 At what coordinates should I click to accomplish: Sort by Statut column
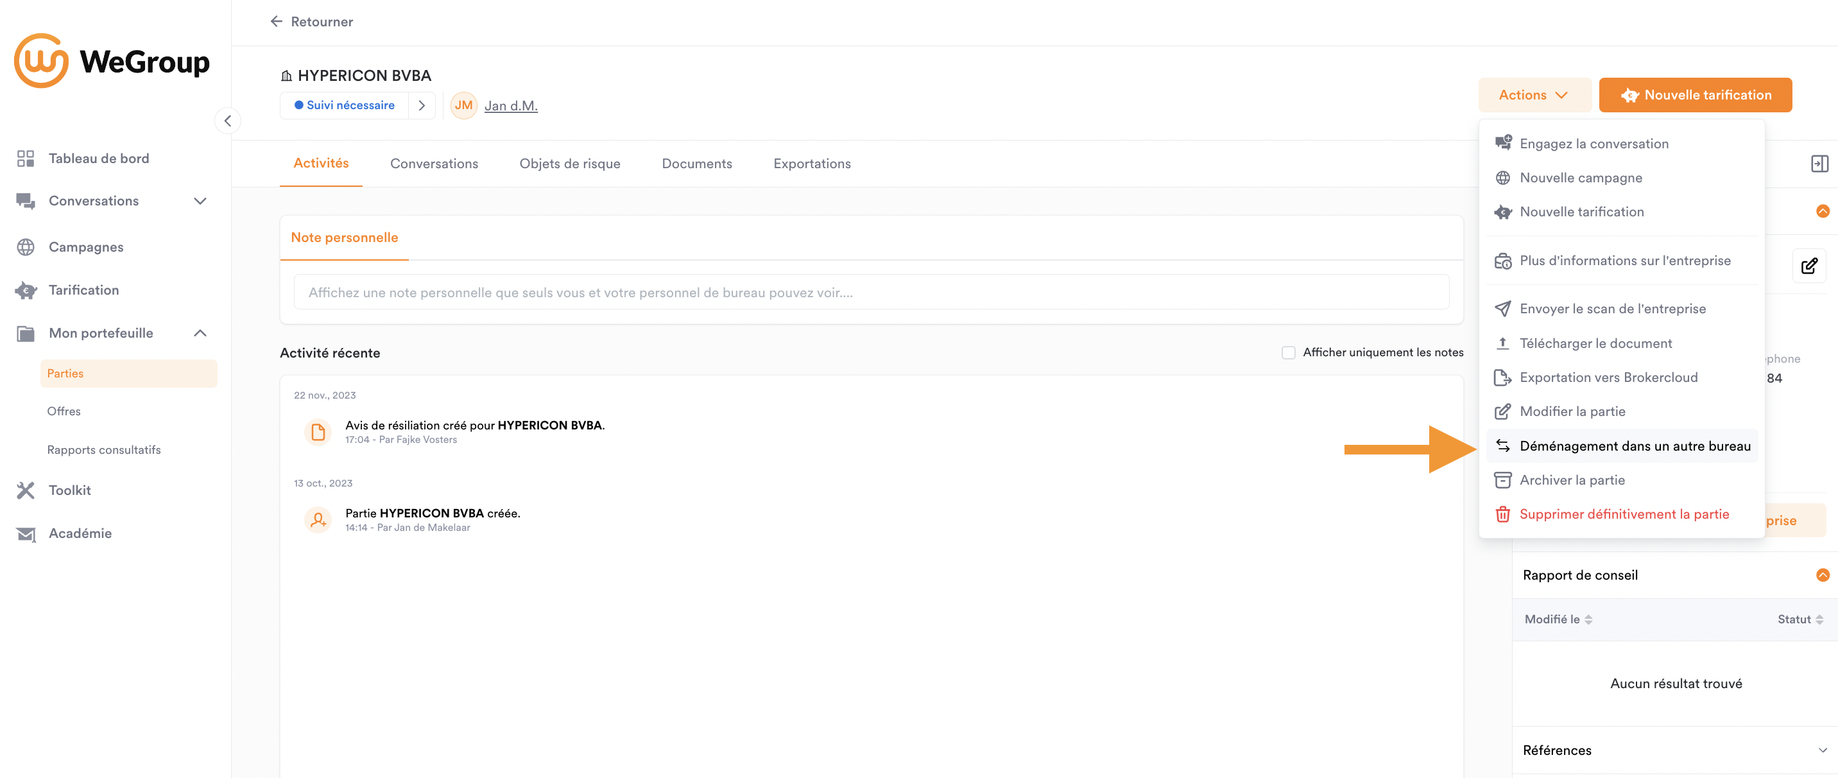pos(1799,620)
